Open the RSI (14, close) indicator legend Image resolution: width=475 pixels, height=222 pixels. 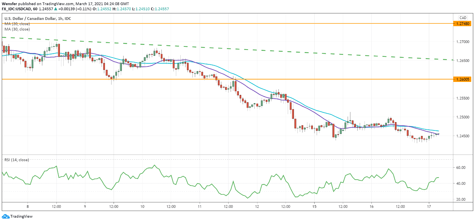(17, 160)
